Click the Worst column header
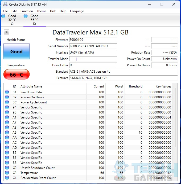 point(115,86)
